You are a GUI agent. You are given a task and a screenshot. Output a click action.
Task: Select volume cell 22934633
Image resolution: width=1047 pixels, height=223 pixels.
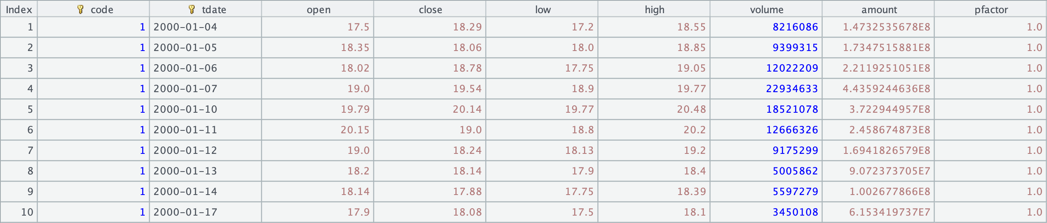pyautogui.click(x=792, y=89)
